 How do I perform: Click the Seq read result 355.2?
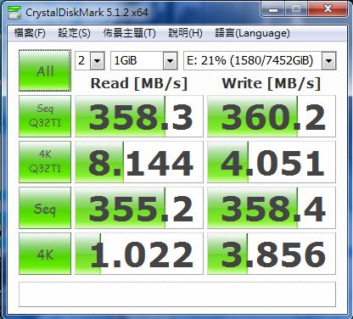(x=139, y=208)
